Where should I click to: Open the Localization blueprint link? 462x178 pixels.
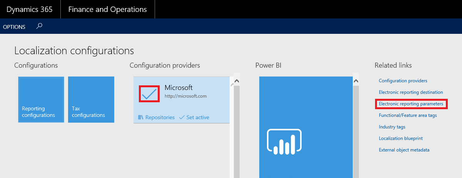[401, 138]
